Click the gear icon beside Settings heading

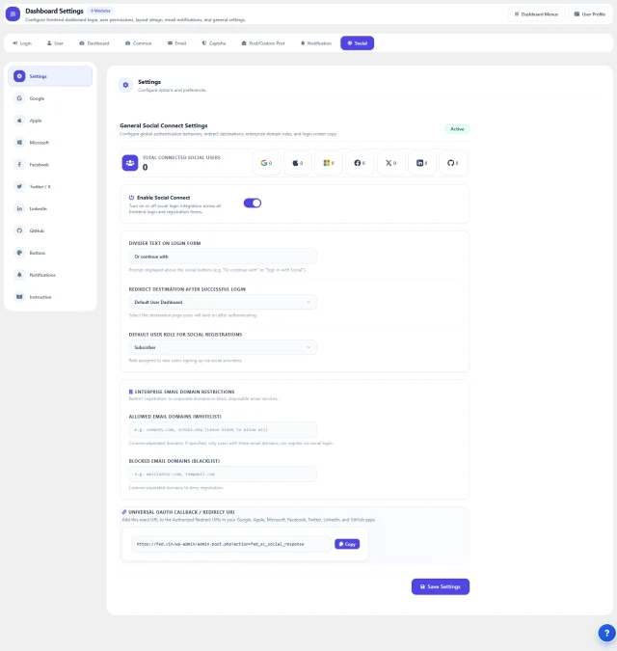pyautogui.click(x=125, y=85)
